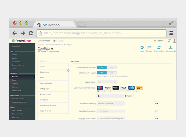
Task: Click the PayPal payment image
Action: pyautogui.click(x=108, y=88)
